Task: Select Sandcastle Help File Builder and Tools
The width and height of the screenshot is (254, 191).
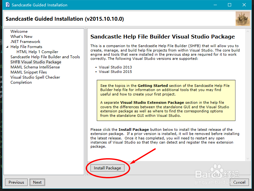Action: 45,57
